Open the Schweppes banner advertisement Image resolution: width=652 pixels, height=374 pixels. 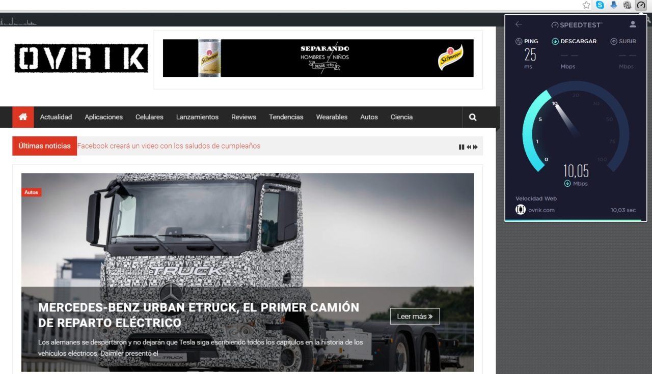318,58
